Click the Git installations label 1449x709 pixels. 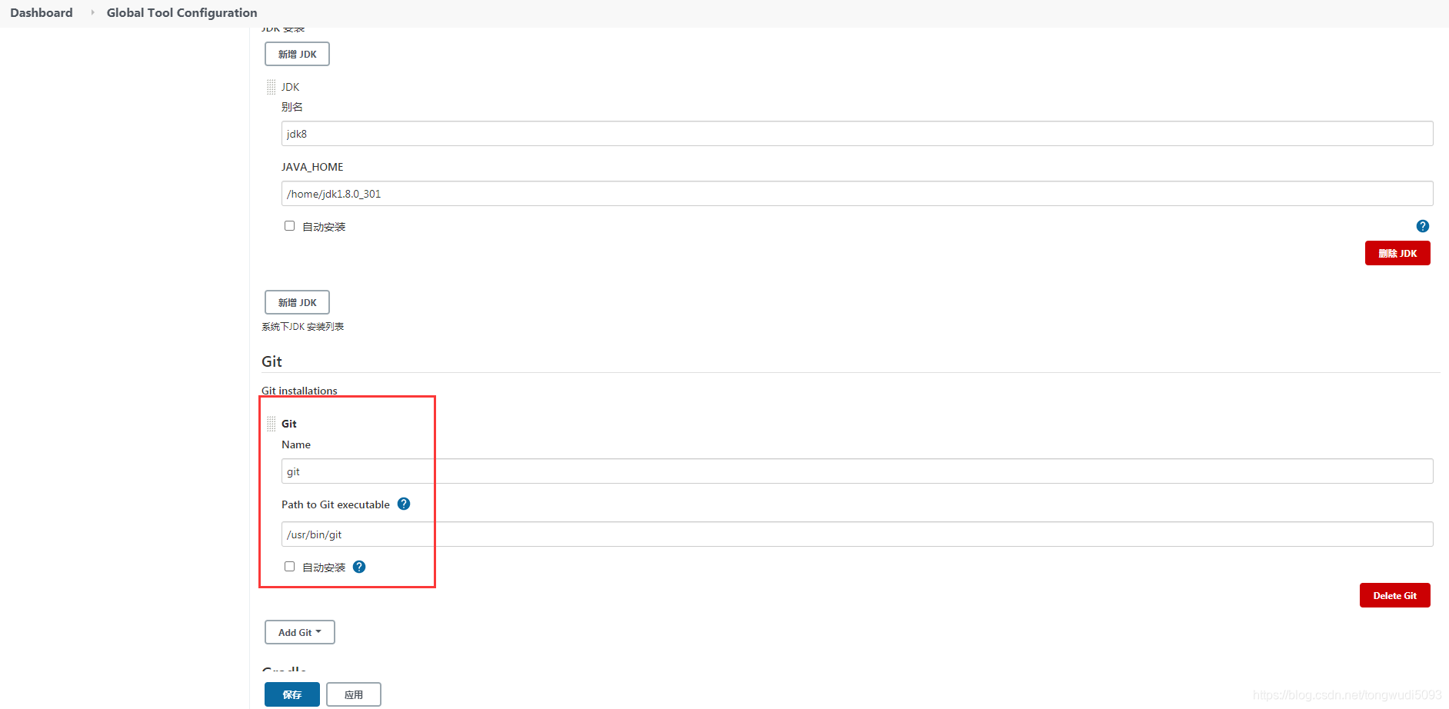299,391
